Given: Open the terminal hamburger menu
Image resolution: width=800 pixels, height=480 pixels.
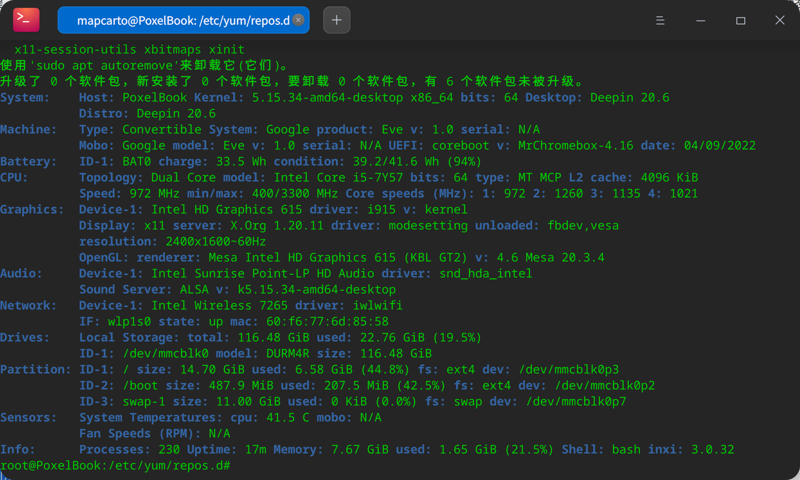Looking at the screenshot, I should (x=660, y=20).
